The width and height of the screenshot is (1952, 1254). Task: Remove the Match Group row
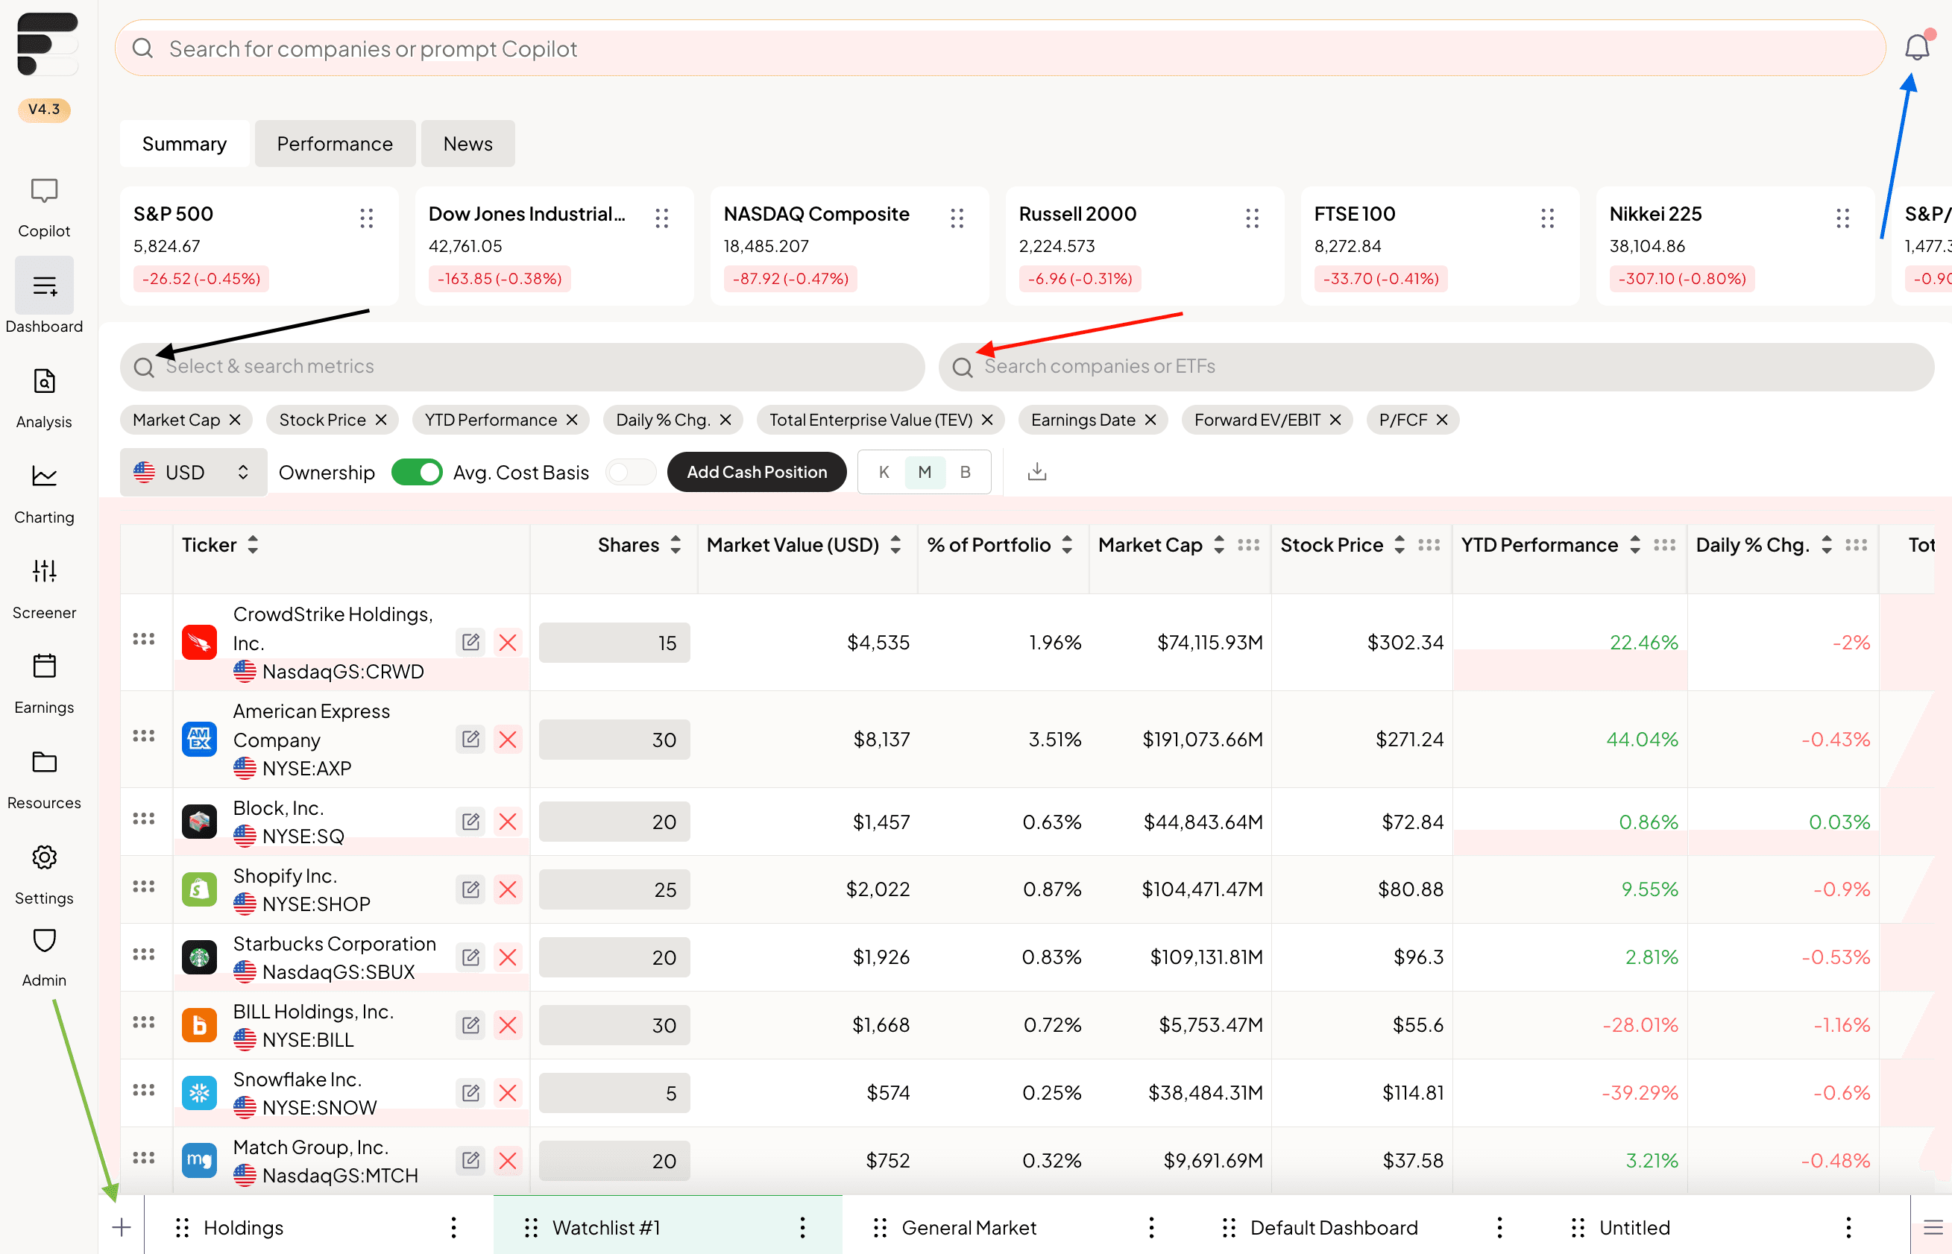click(507, 1159)
